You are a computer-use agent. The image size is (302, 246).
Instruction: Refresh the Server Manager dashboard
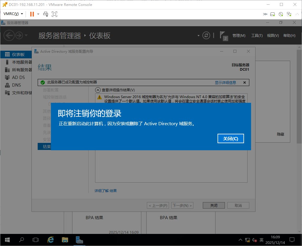pos(206,35)
